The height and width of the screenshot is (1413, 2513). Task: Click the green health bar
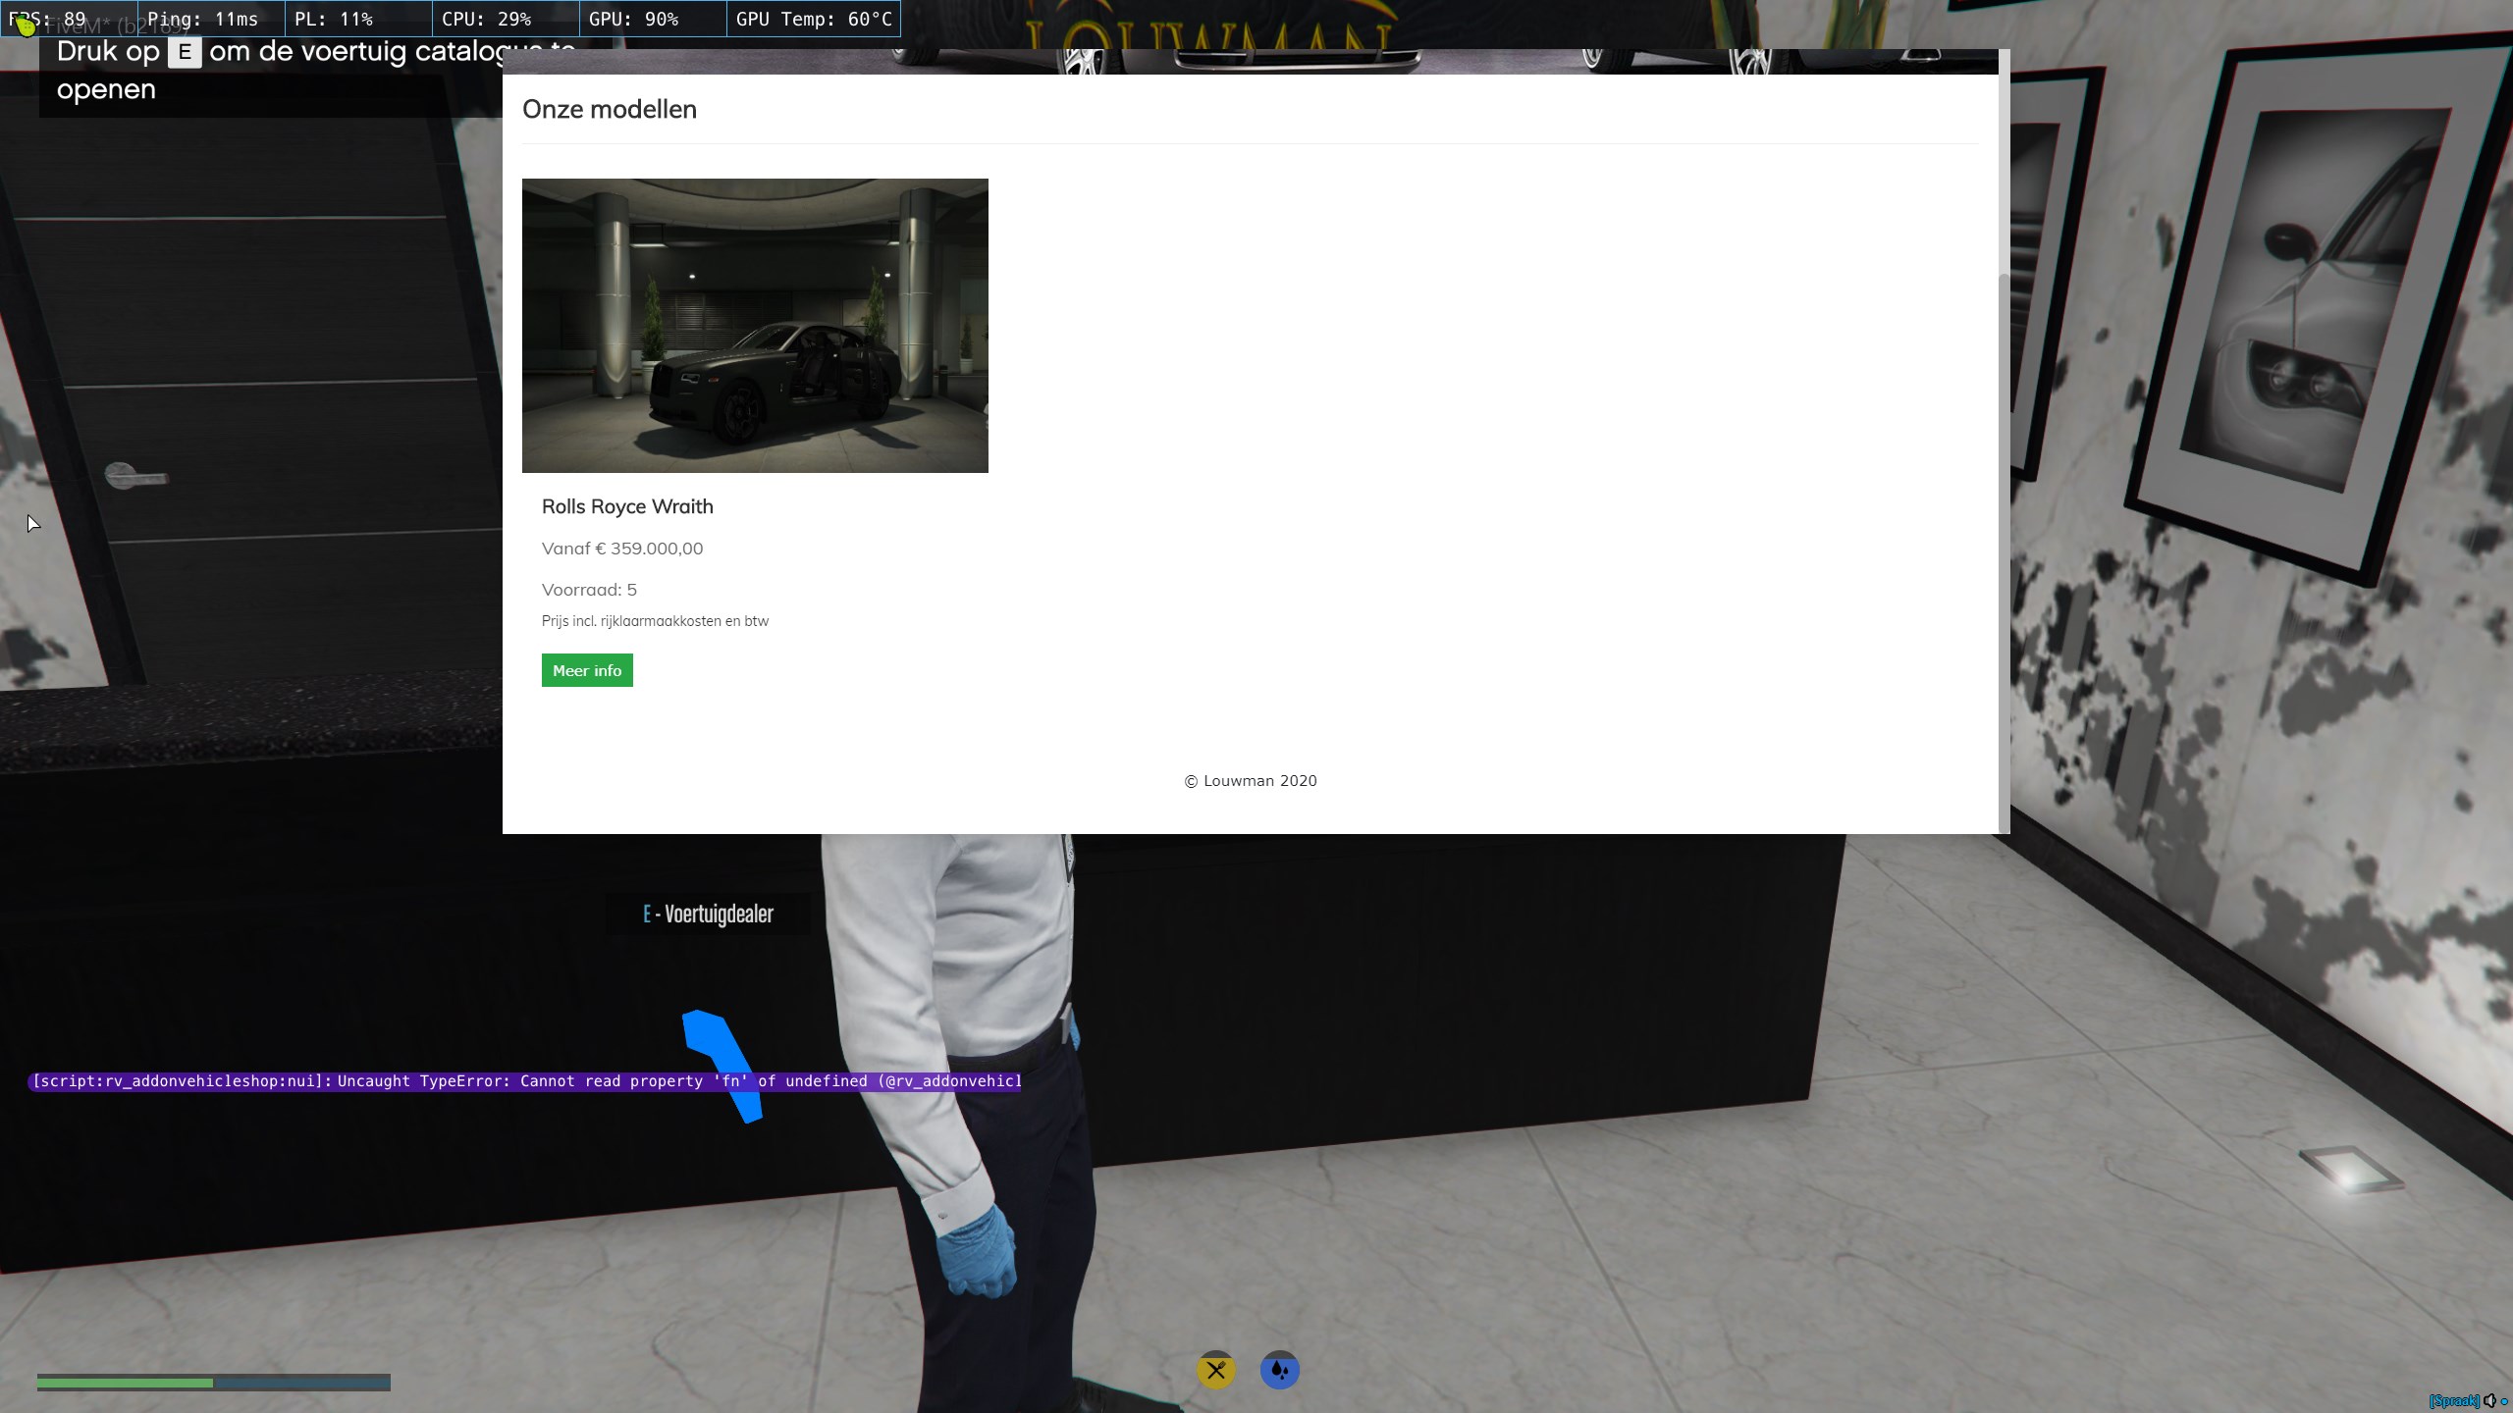point(125,1383)
